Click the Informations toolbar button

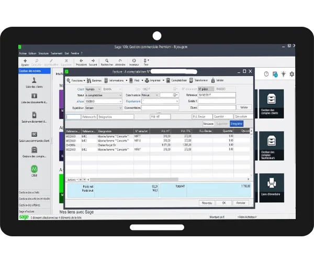pyautogui.click(x=114, y=80)
